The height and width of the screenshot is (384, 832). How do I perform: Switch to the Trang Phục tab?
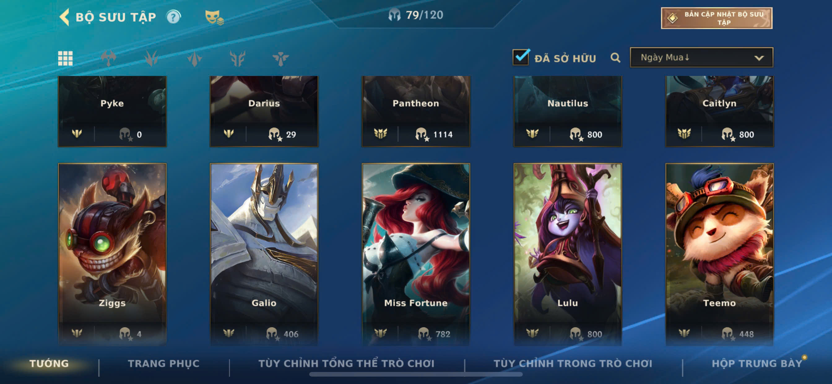click(x=164, y=363)
